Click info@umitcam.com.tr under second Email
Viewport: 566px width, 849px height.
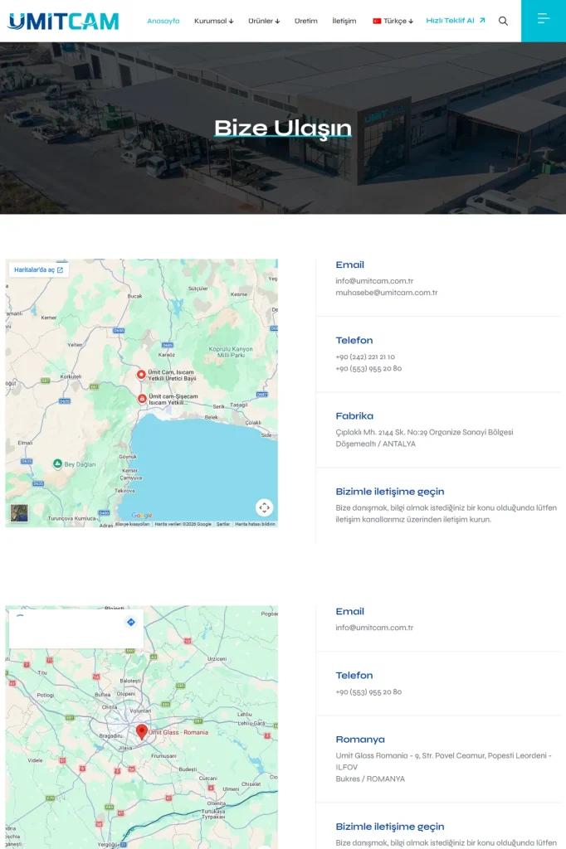(374, 628)
